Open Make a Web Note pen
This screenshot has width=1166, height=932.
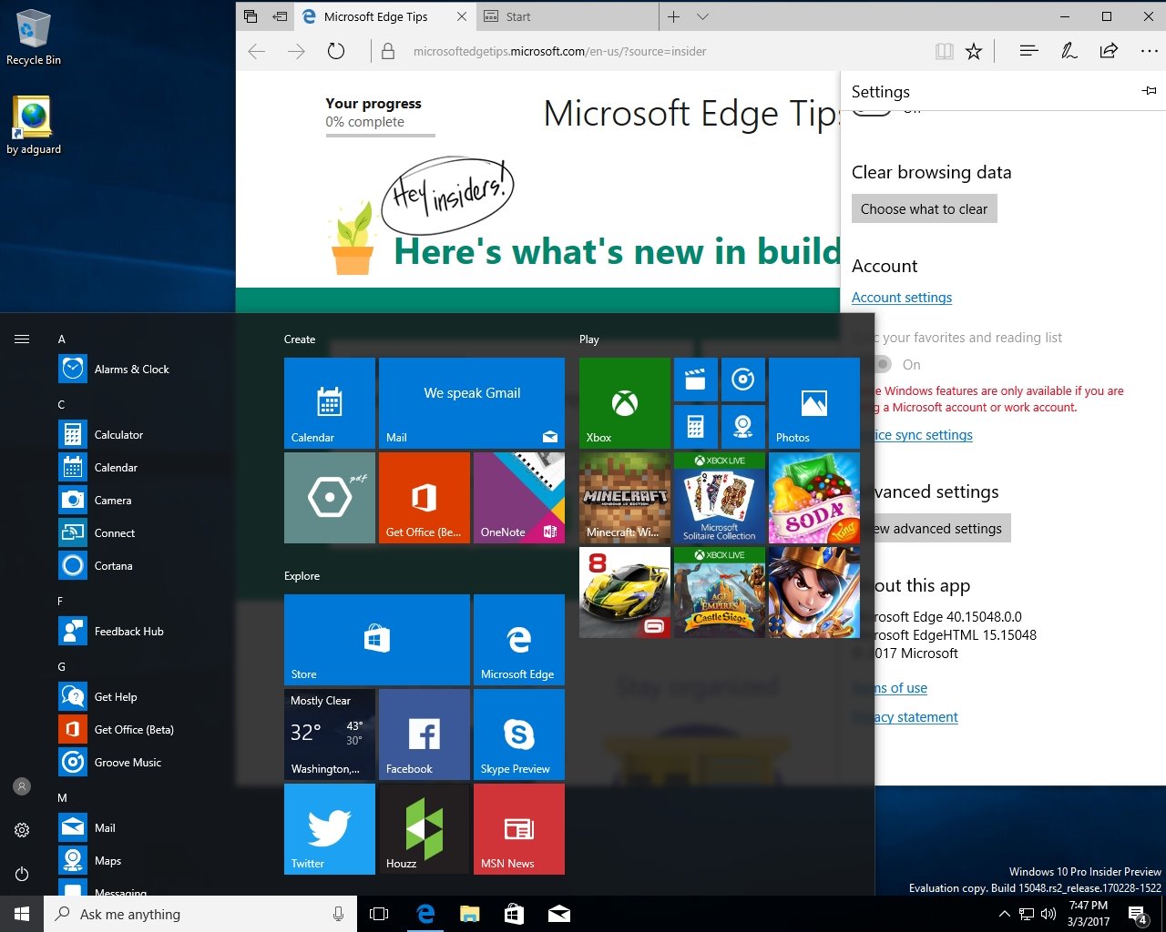pos(1069,51)
